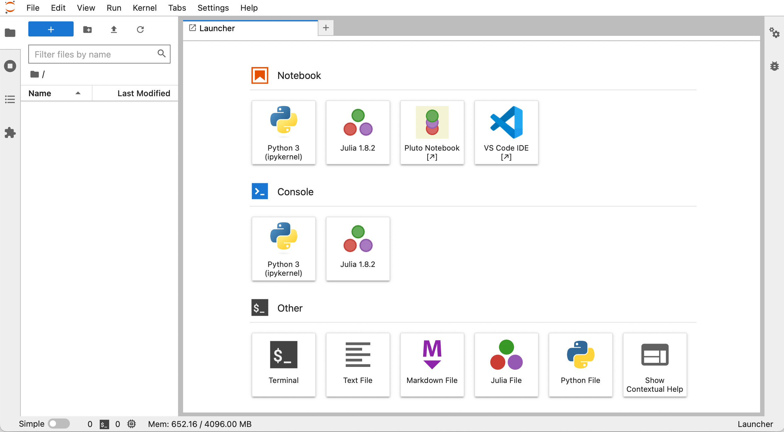
Task: Click the blue New Launcher plus button
Action: point(51,29)
